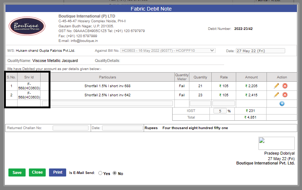Click the Srv Id column header

pos(29,77)
